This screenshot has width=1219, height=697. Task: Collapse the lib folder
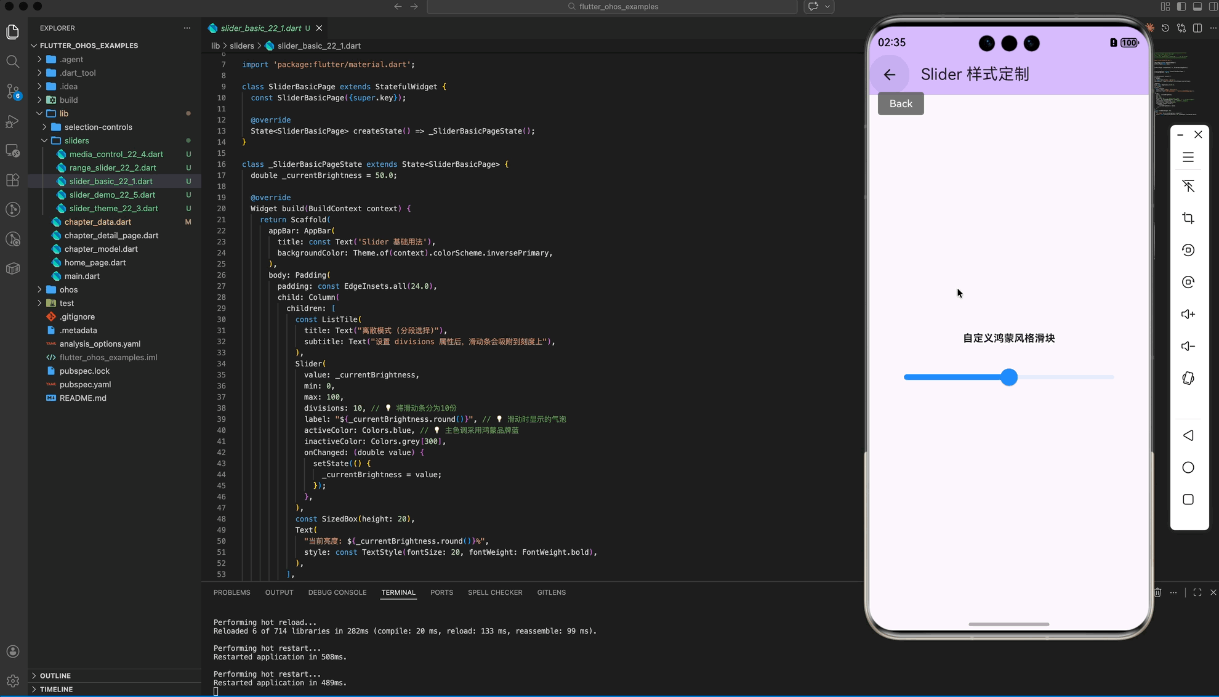point(63,113)
